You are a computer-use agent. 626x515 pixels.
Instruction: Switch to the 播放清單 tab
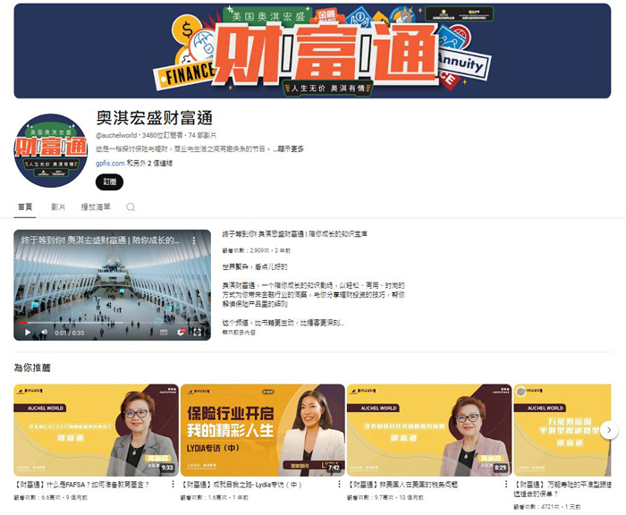(x=96, y=207)
